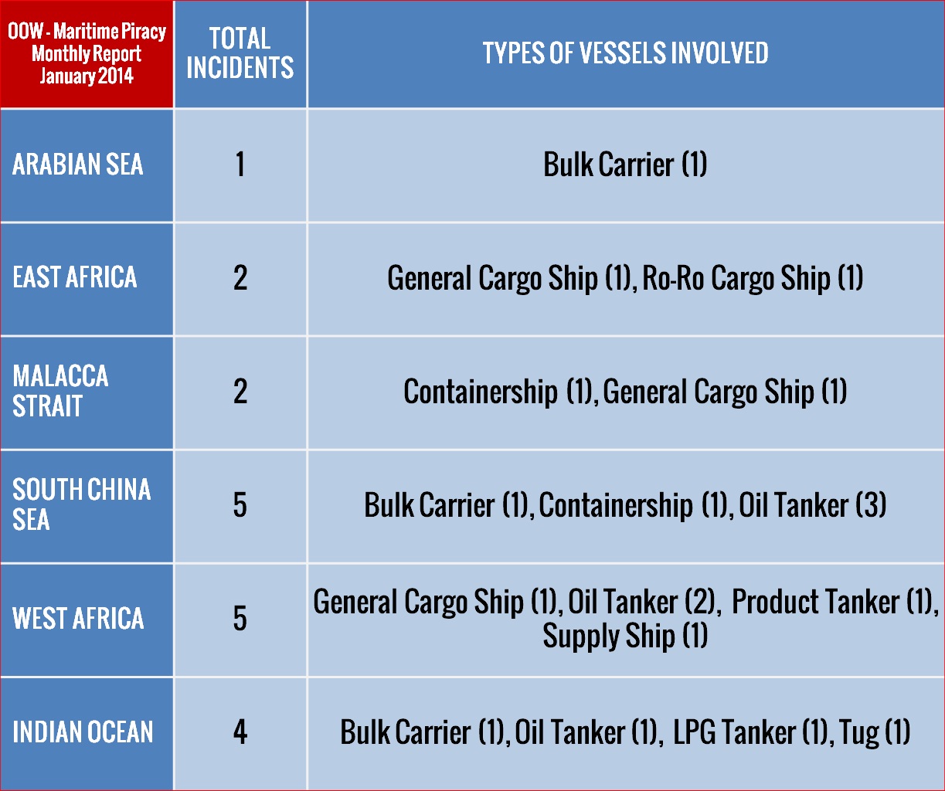Click the red OOW Maritime Piracy Monthly Report header
945x791 pixels.
pyautogui.click(x=87, y=54)
